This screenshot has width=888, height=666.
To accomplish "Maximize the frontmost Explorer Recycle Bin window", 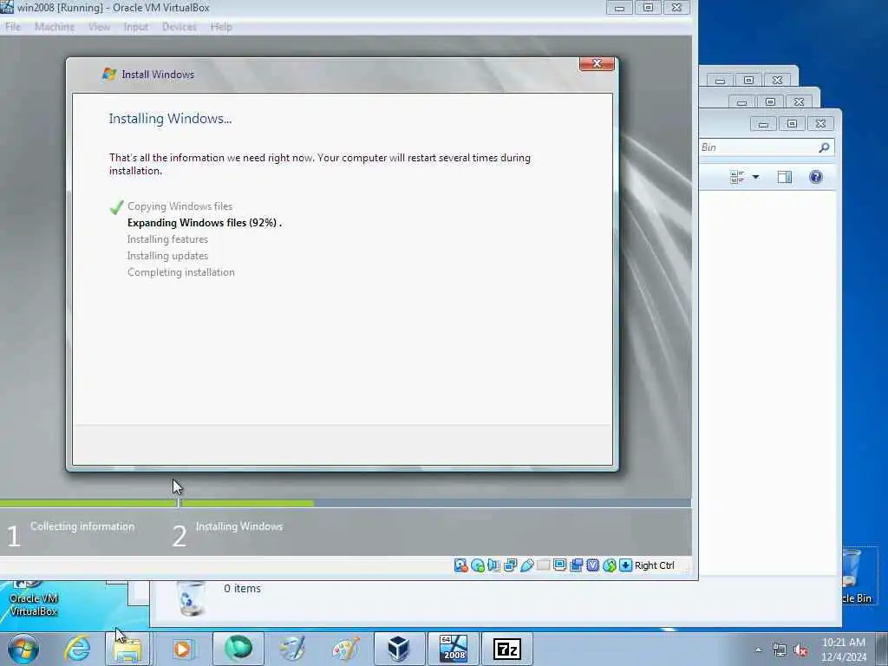I will (x=793, y=123).
